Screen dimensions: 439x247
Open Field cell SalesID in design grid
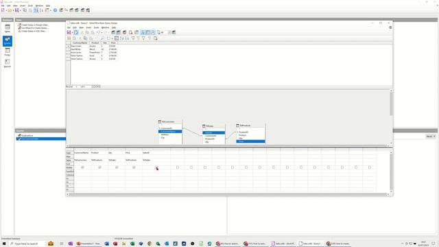tap(156, 153)
